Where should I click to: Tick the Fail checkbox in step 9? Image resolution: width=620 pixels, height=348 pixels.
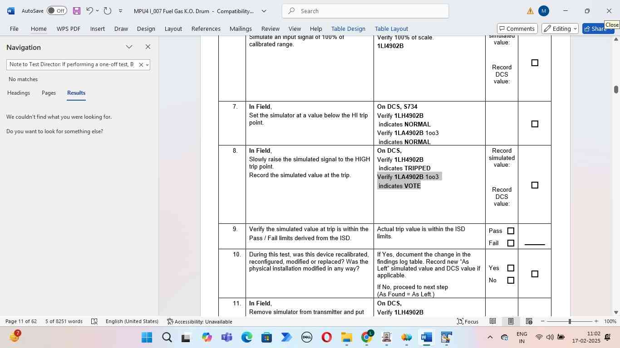click(511, 243)
